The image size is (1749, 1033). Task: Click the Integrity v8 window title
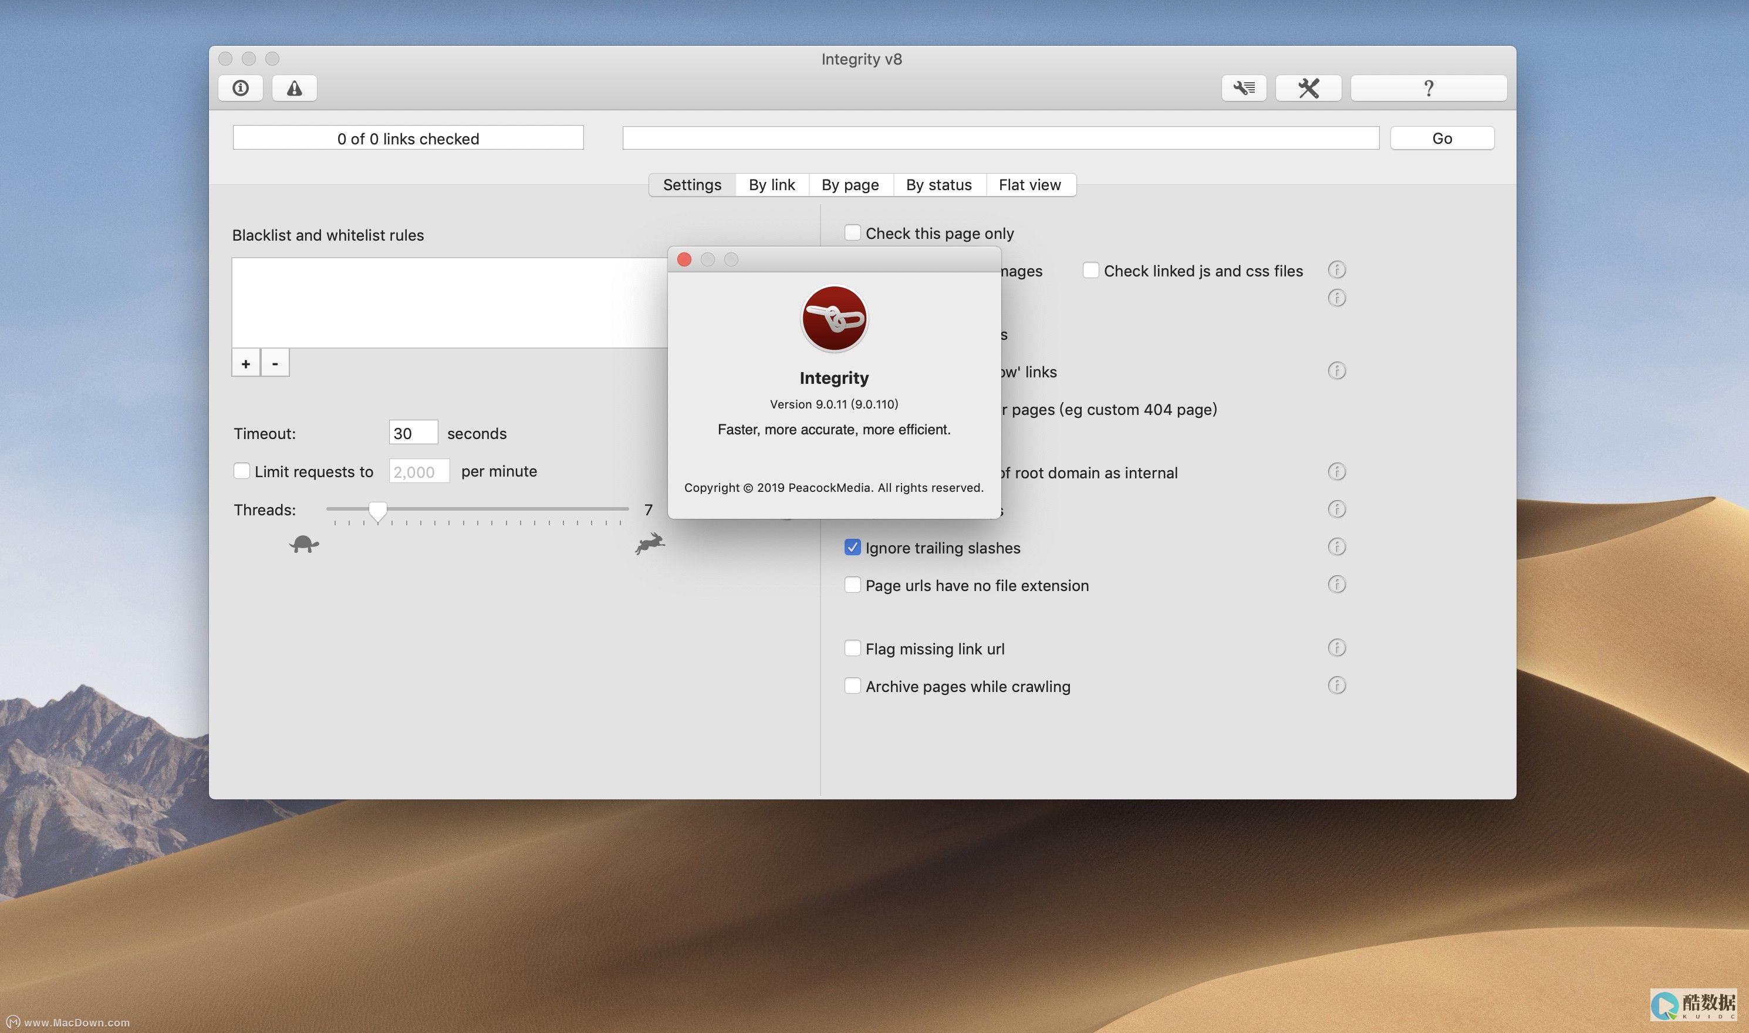(x=862, y=59)
